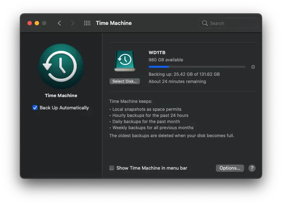Go forward using the right chevron

tap(72, 23)
